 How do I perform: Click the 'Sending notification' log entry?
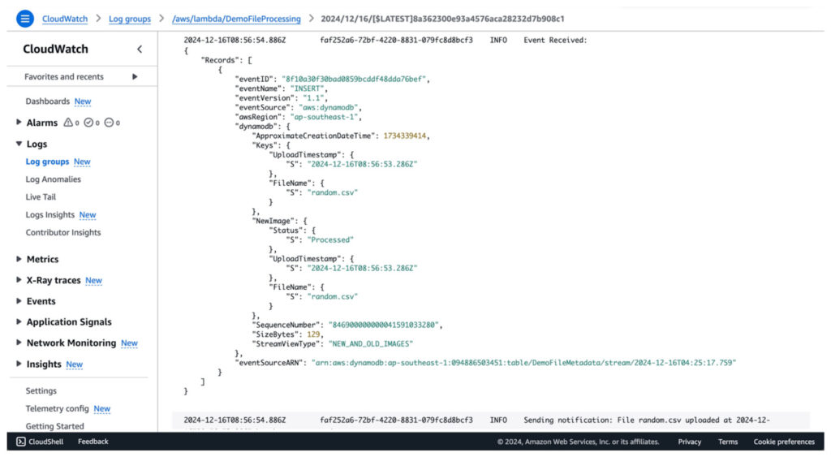tap(491, 420)
